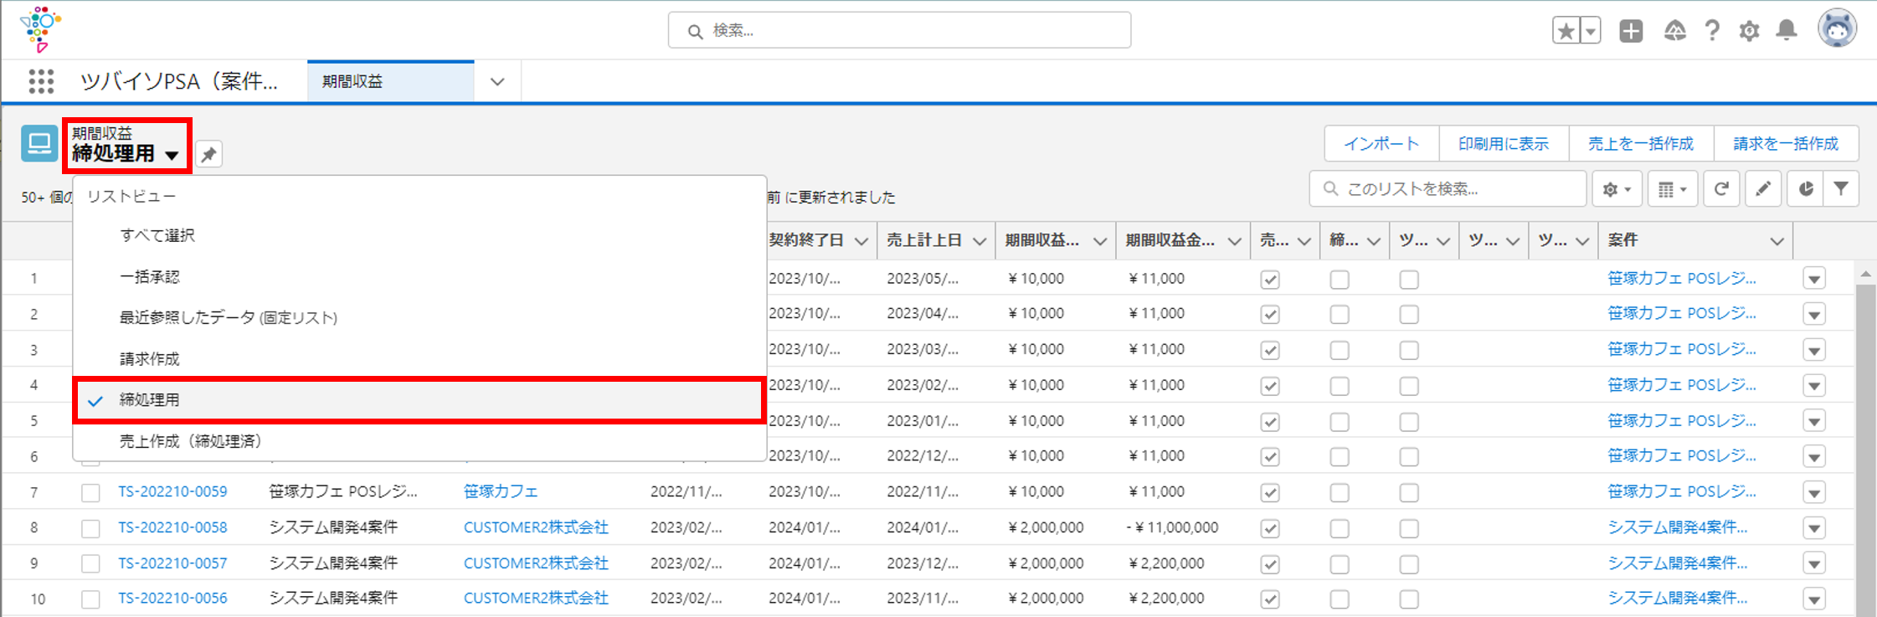Click the global actions plus icon
Image resolution: width=1877 pixels, height=617 pixels.
point(1630,31)
